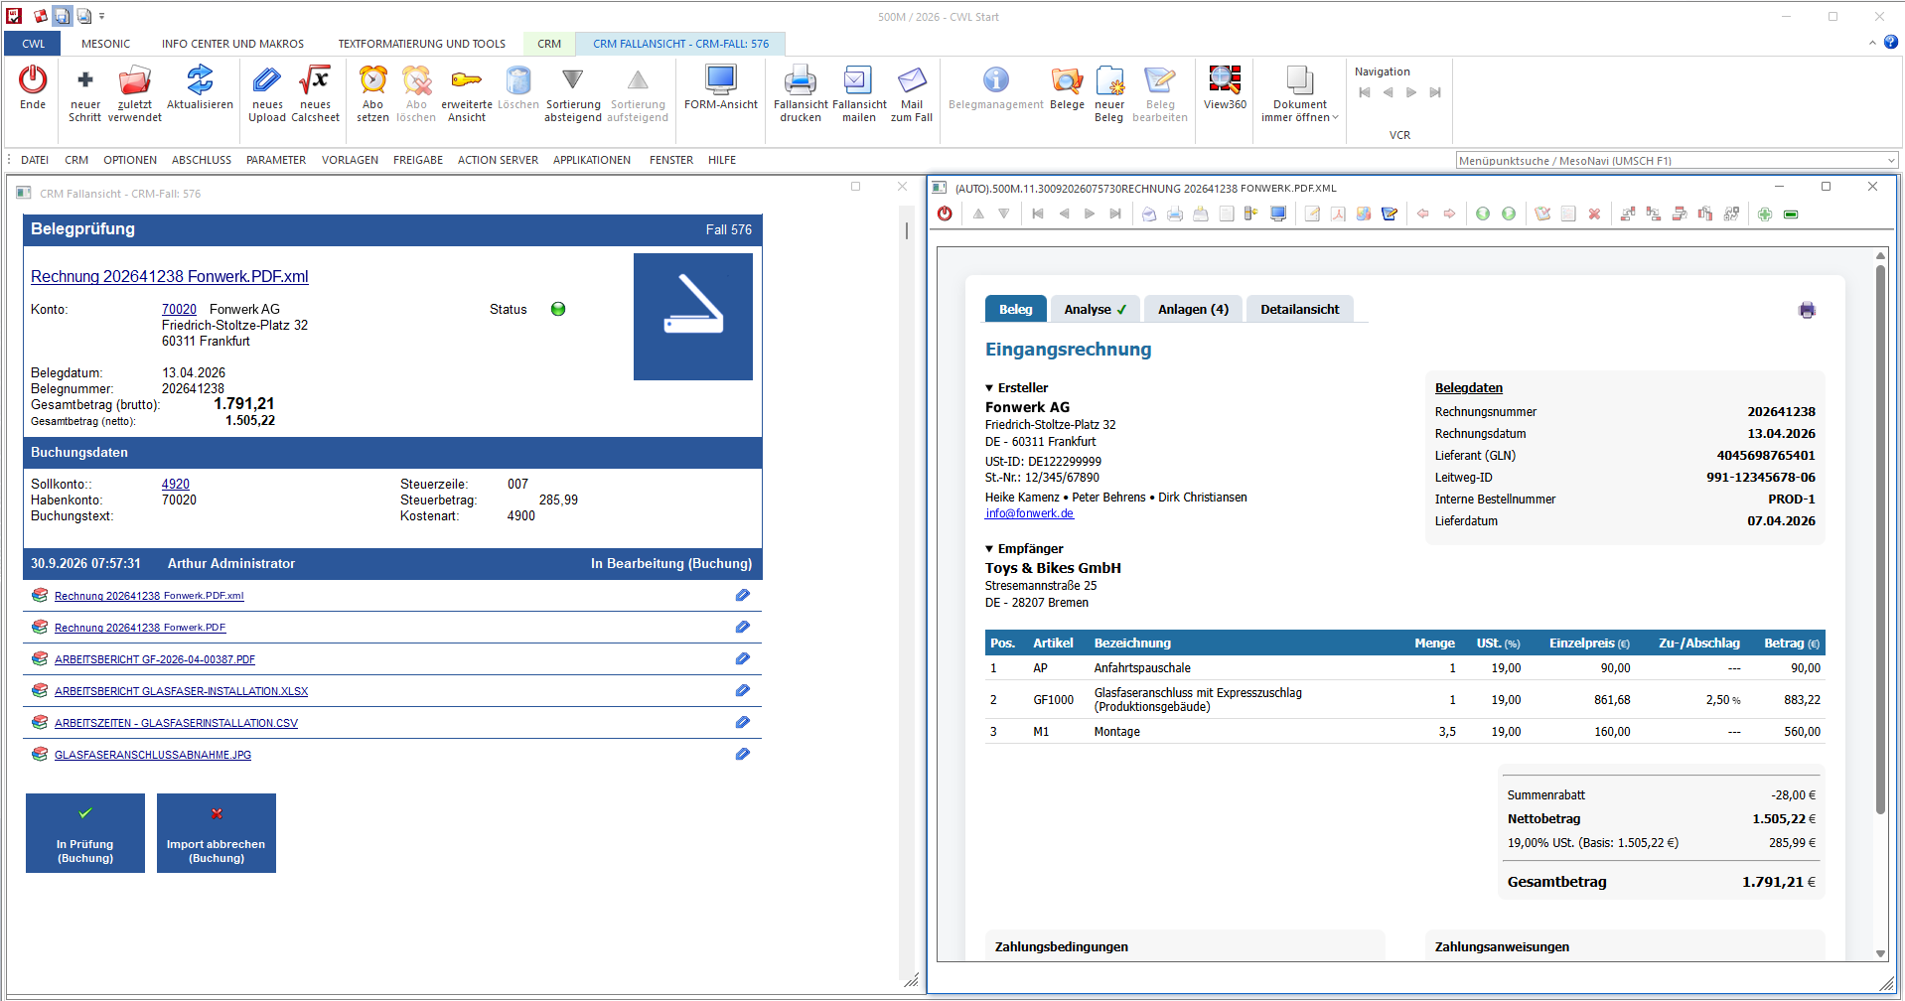Open ARBEITSZEITEN - GLASFASERINSTALLATION.CSV attachment link
The width and height of the screenshot is (1905, 1001).
(176, 723)
